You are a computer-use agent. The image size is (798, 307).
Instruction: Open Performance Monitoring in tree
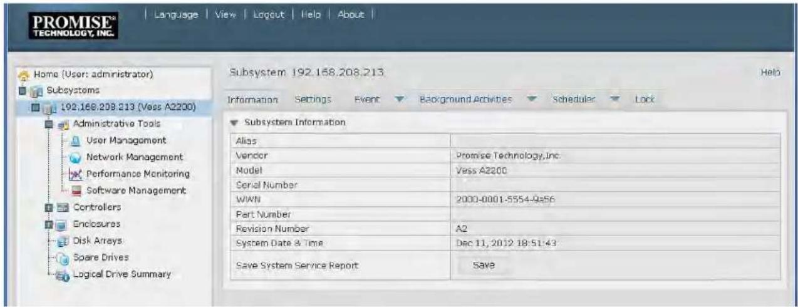point(137,174)
